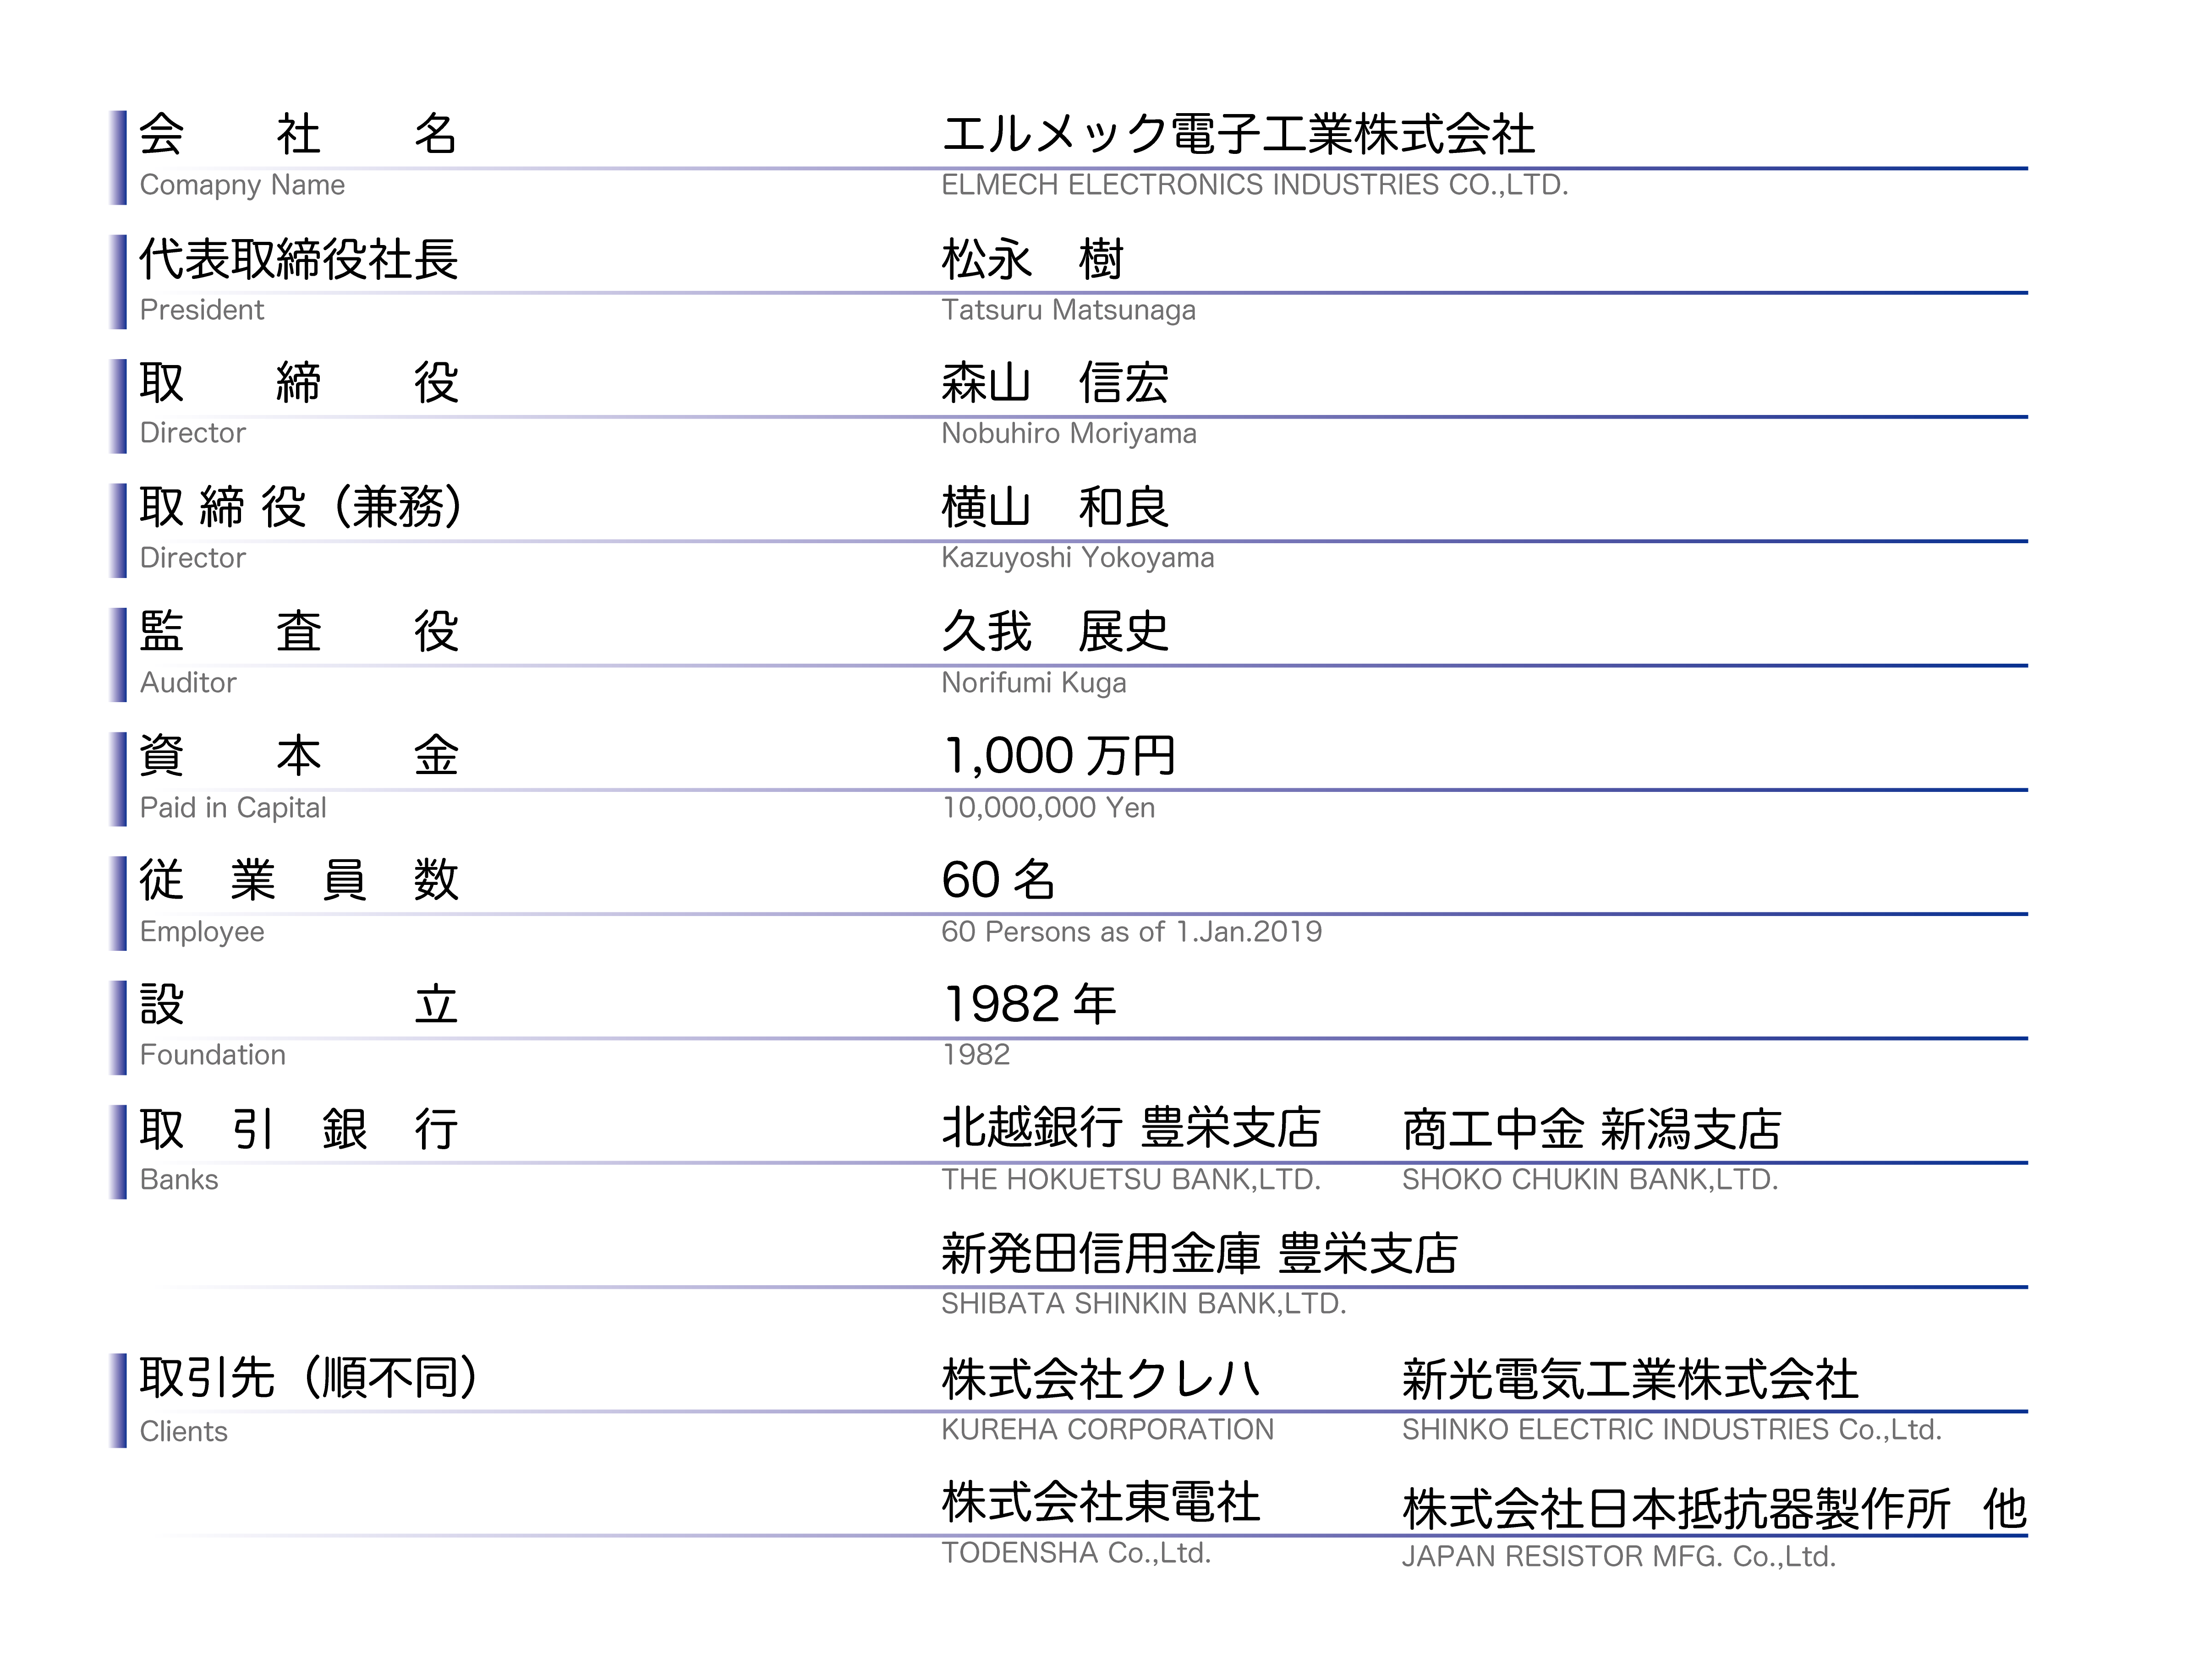
Task: Click 'SHINKO ELECTRIC INDUSTRIES Co.,Ltd.' text
Action: click(x=1672, y=1430)
